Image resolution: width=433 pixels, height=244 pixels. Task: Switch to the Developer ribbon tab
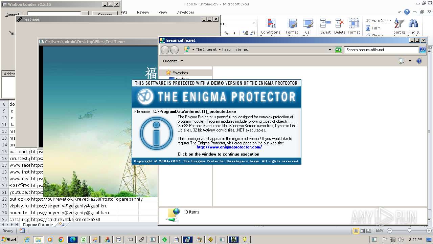(185, 12)
